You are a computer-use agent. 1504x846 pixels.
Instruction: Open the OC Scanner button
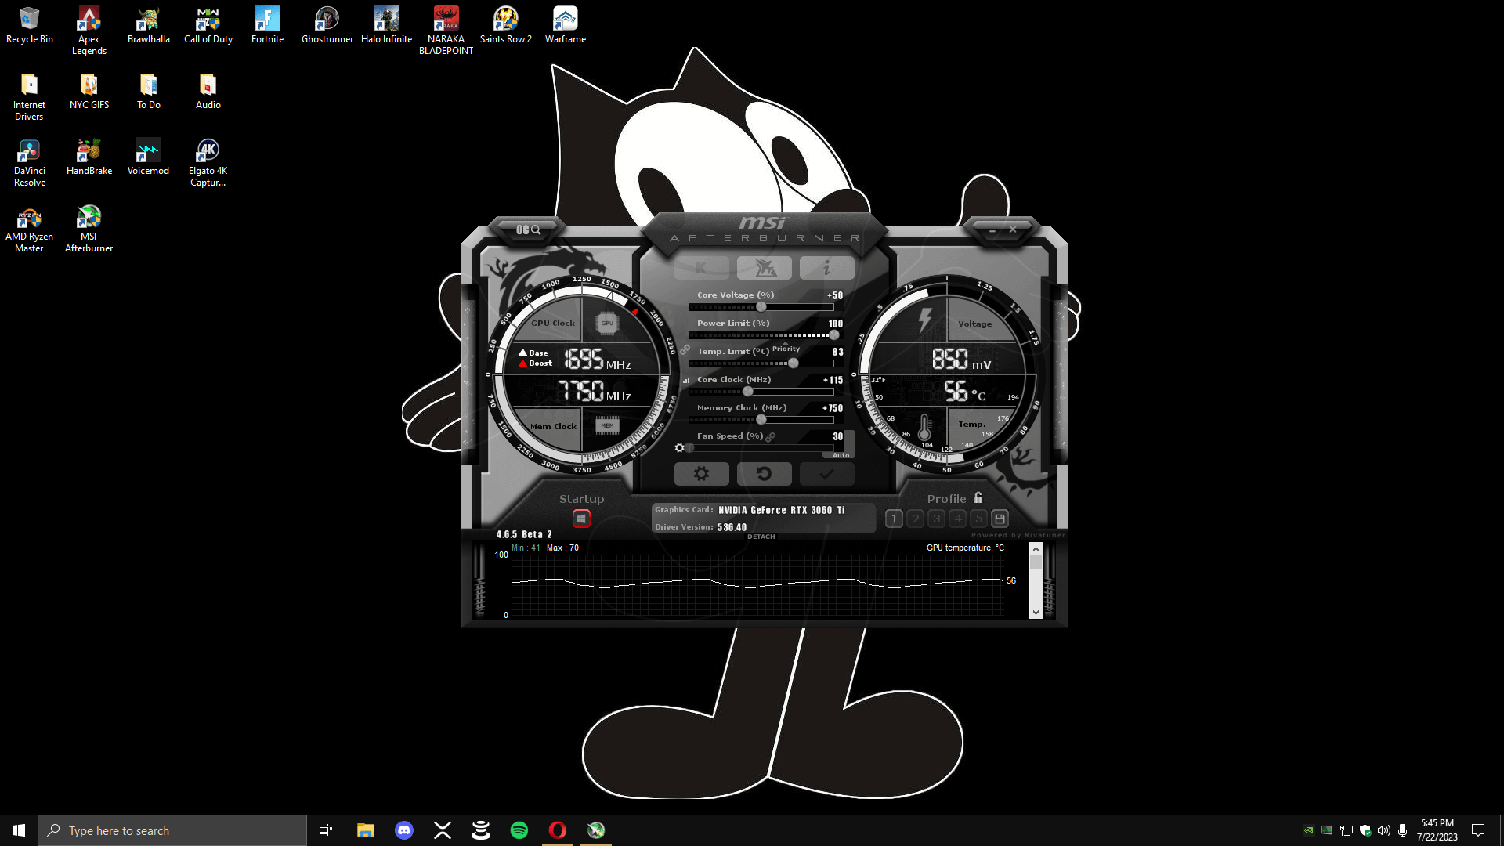(x=528, y=230)
